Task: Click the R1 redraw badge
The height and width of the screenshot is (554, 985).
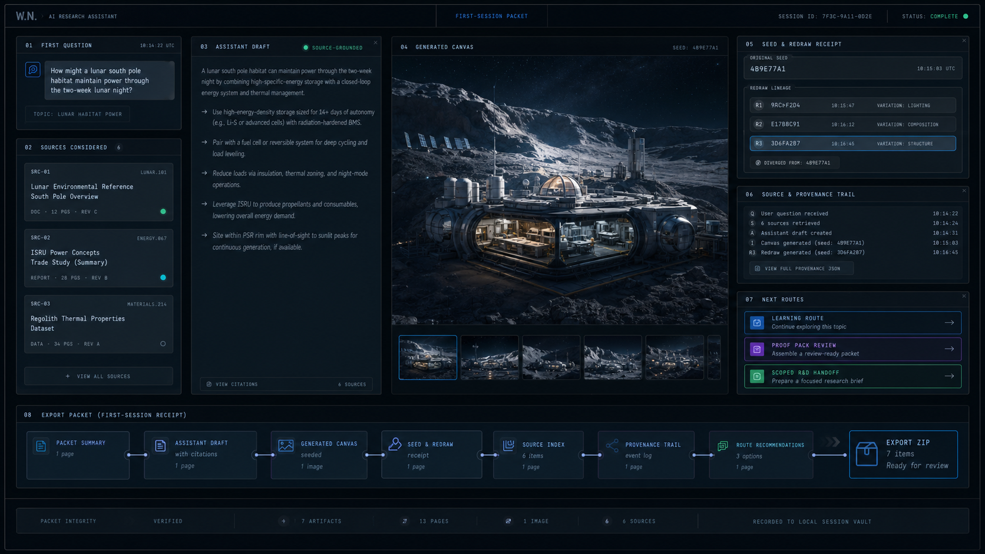Action: coord(759,105)
